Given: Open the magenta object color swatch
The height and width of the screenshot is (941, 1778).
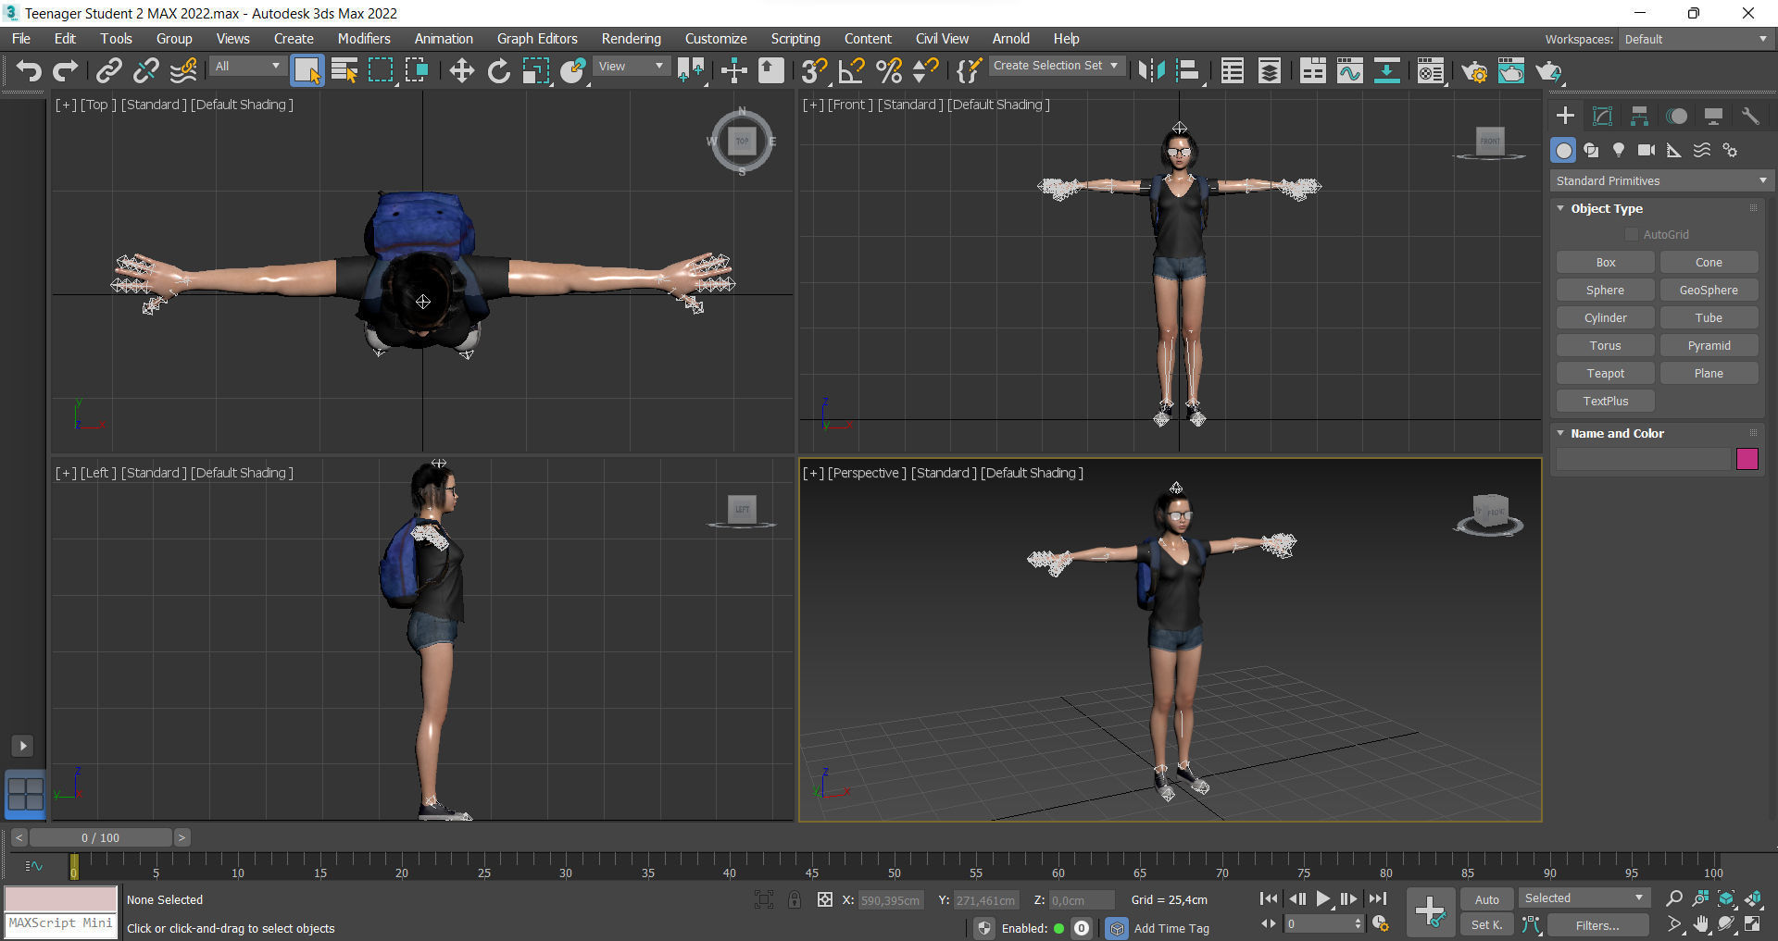Looking at the screenshot, I should [1747, 459].
